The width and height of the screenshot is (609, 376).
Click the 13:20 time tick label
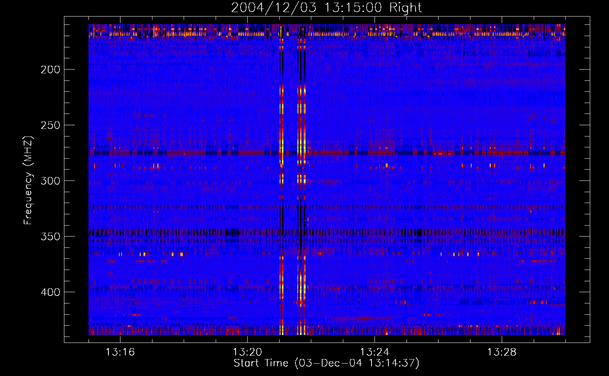(247, 352)
